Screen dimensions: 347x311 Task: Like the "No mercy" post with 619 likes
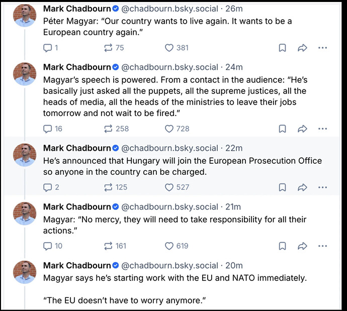point(169,246)
